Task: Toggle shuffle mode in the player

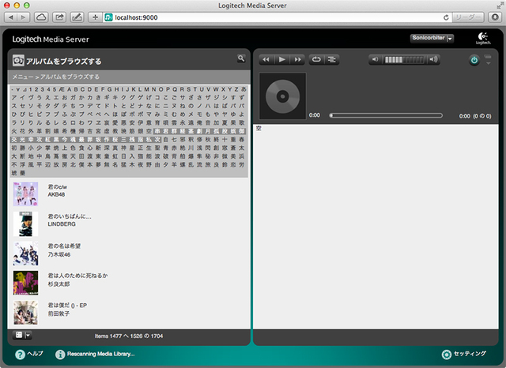Action: coord(331,59)
